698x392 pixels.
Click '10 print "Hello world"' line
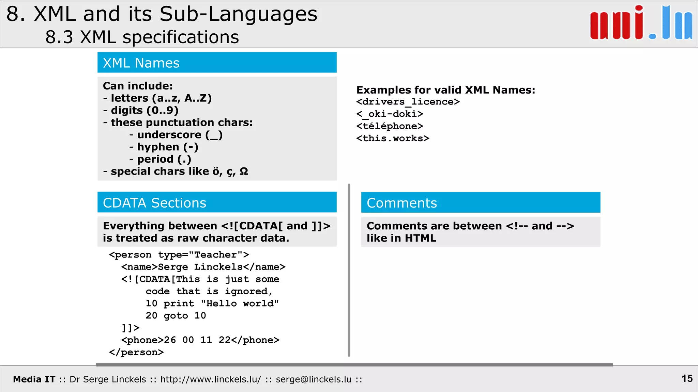212,304
